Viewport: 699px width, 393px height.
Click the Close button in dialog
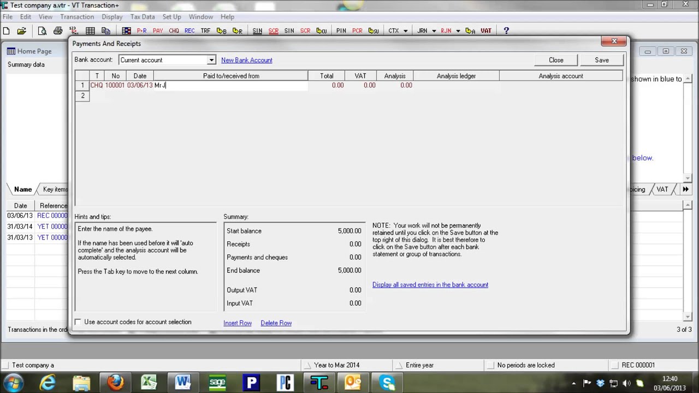[556, 60]
